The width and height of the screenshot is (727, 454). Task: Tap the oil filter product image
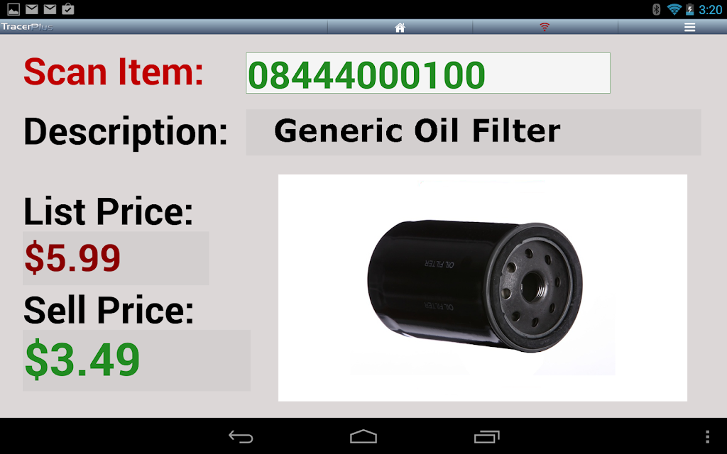point(482,288)
